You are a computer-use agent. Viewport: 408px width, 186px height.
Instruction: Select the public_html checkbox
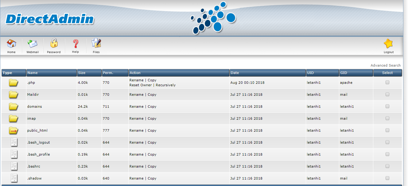[x=387, y=130]
